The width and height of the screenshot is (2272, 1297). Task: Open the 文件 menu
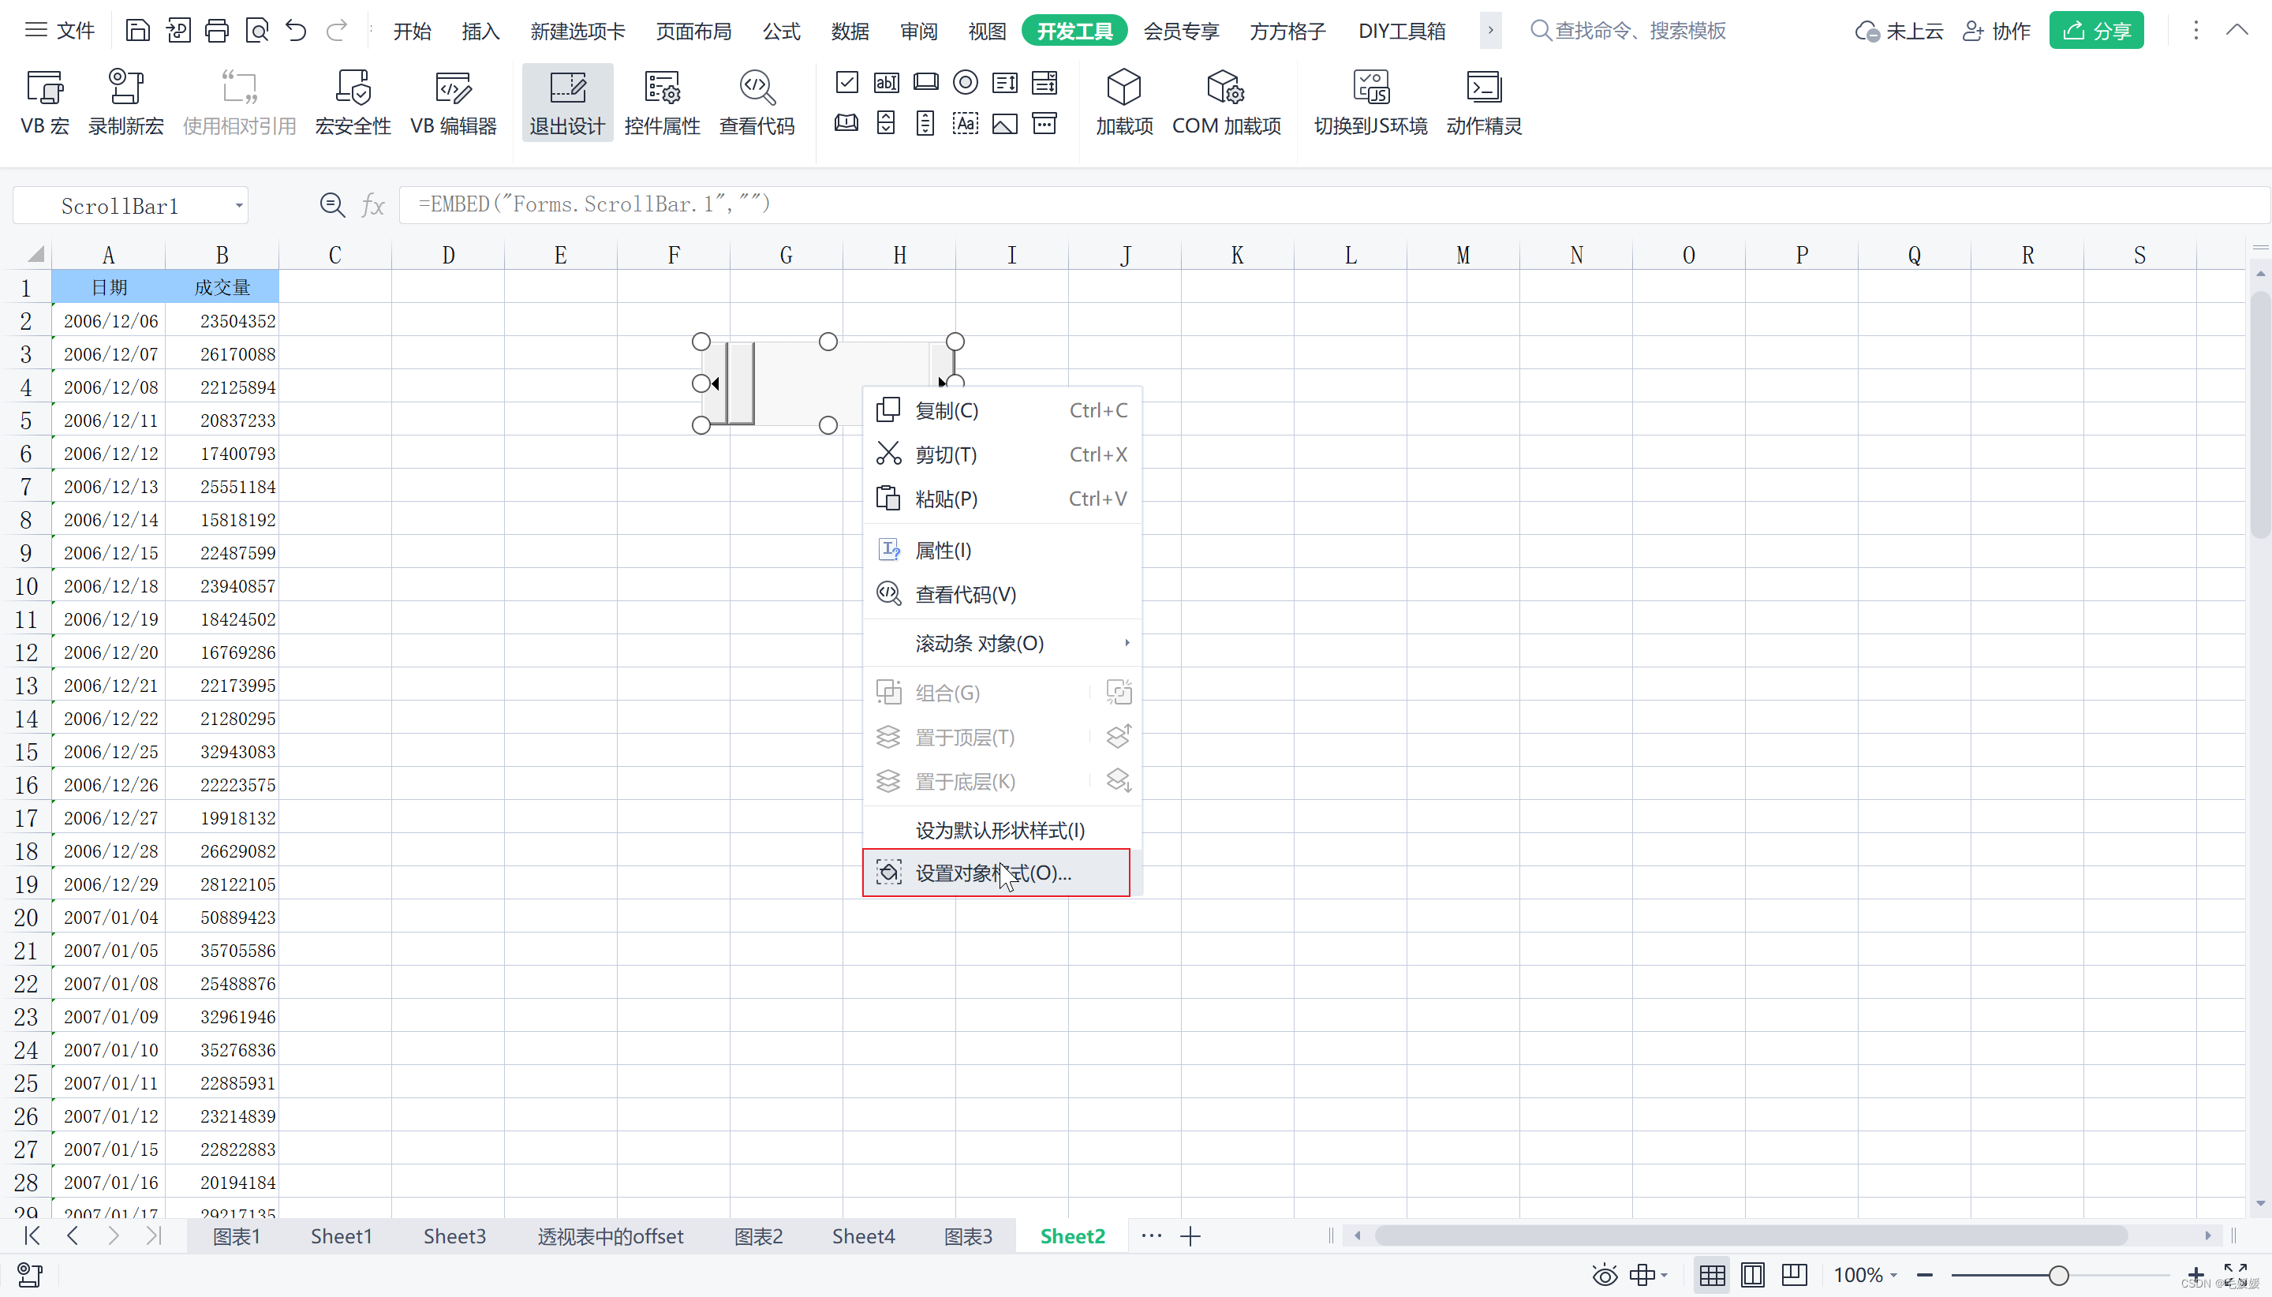point(60,32)
